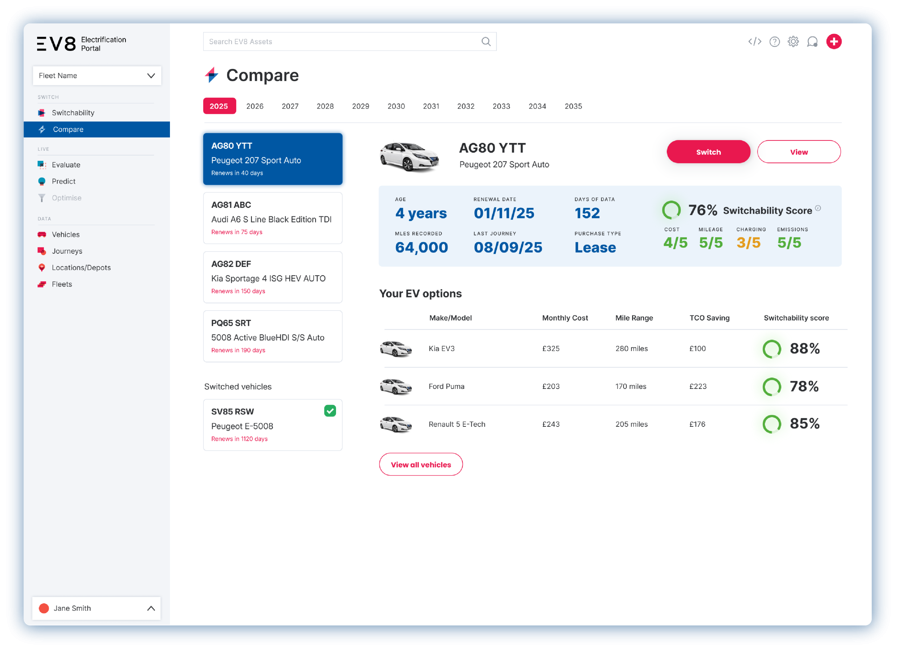Select the 2030 year tab

(x=396, y=106)
